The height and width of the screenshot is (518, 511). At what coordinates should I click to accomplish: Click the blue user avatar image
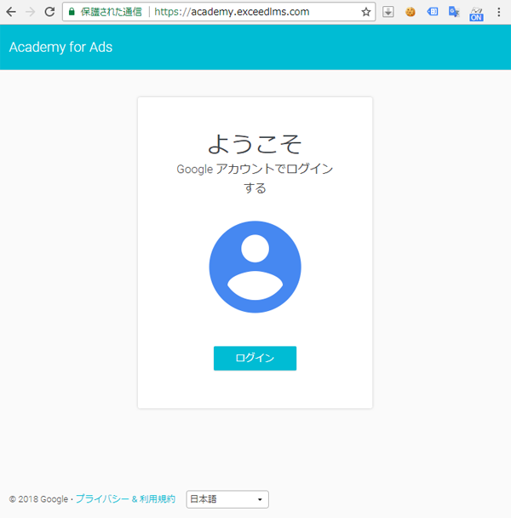[255, 267]
